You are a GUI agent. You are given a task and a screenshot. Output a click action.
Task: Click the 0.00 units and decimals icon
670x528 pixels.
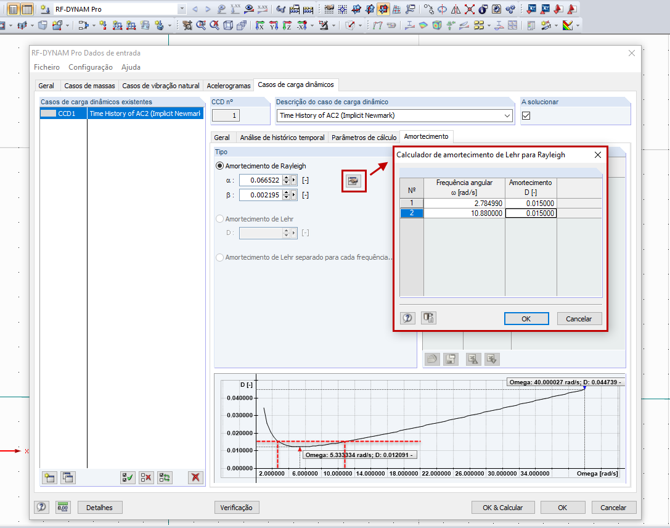[63, 508]
